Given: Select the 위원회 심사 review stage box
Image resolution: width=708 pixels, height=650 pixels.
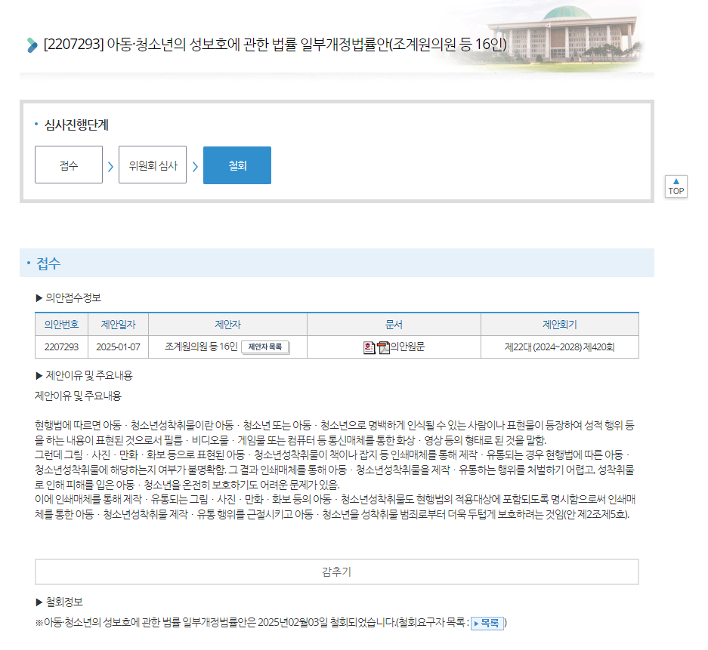Looking at the screenshot, I should [153, 165].
